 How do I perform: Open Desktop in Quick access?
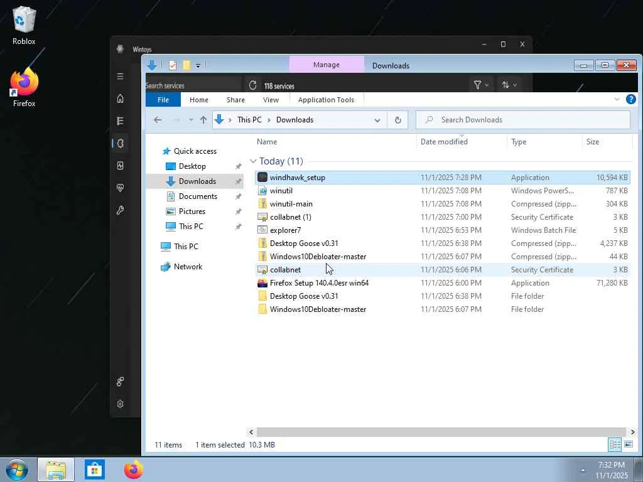pyautogui.click(x=192, y=166)
